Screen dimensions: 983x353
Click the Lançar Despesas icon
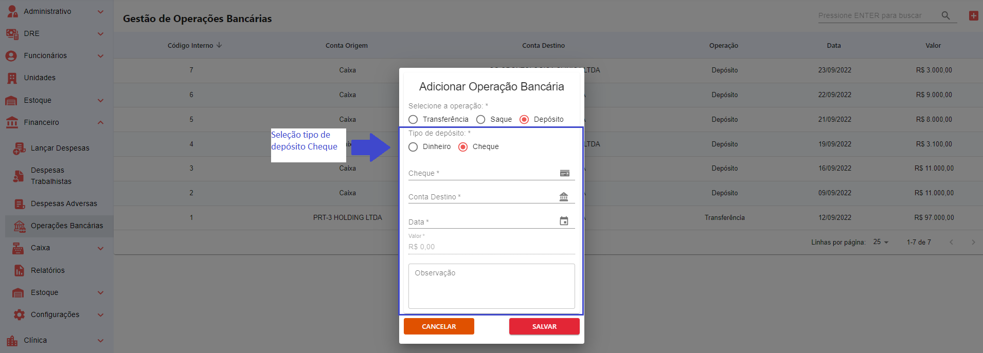[x=19, y=148]
